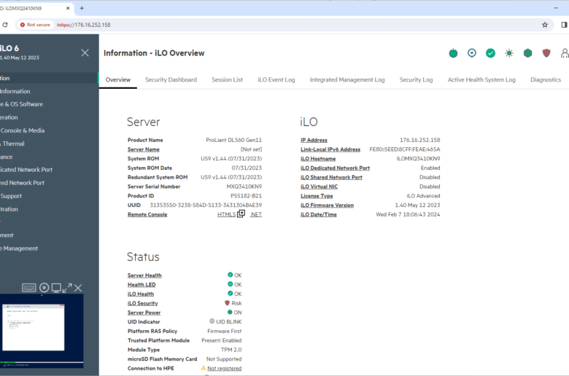This screenshot has width=569, height=376.
Task: Switch to the Security Dashboard tab
Action: click(171, 79)
